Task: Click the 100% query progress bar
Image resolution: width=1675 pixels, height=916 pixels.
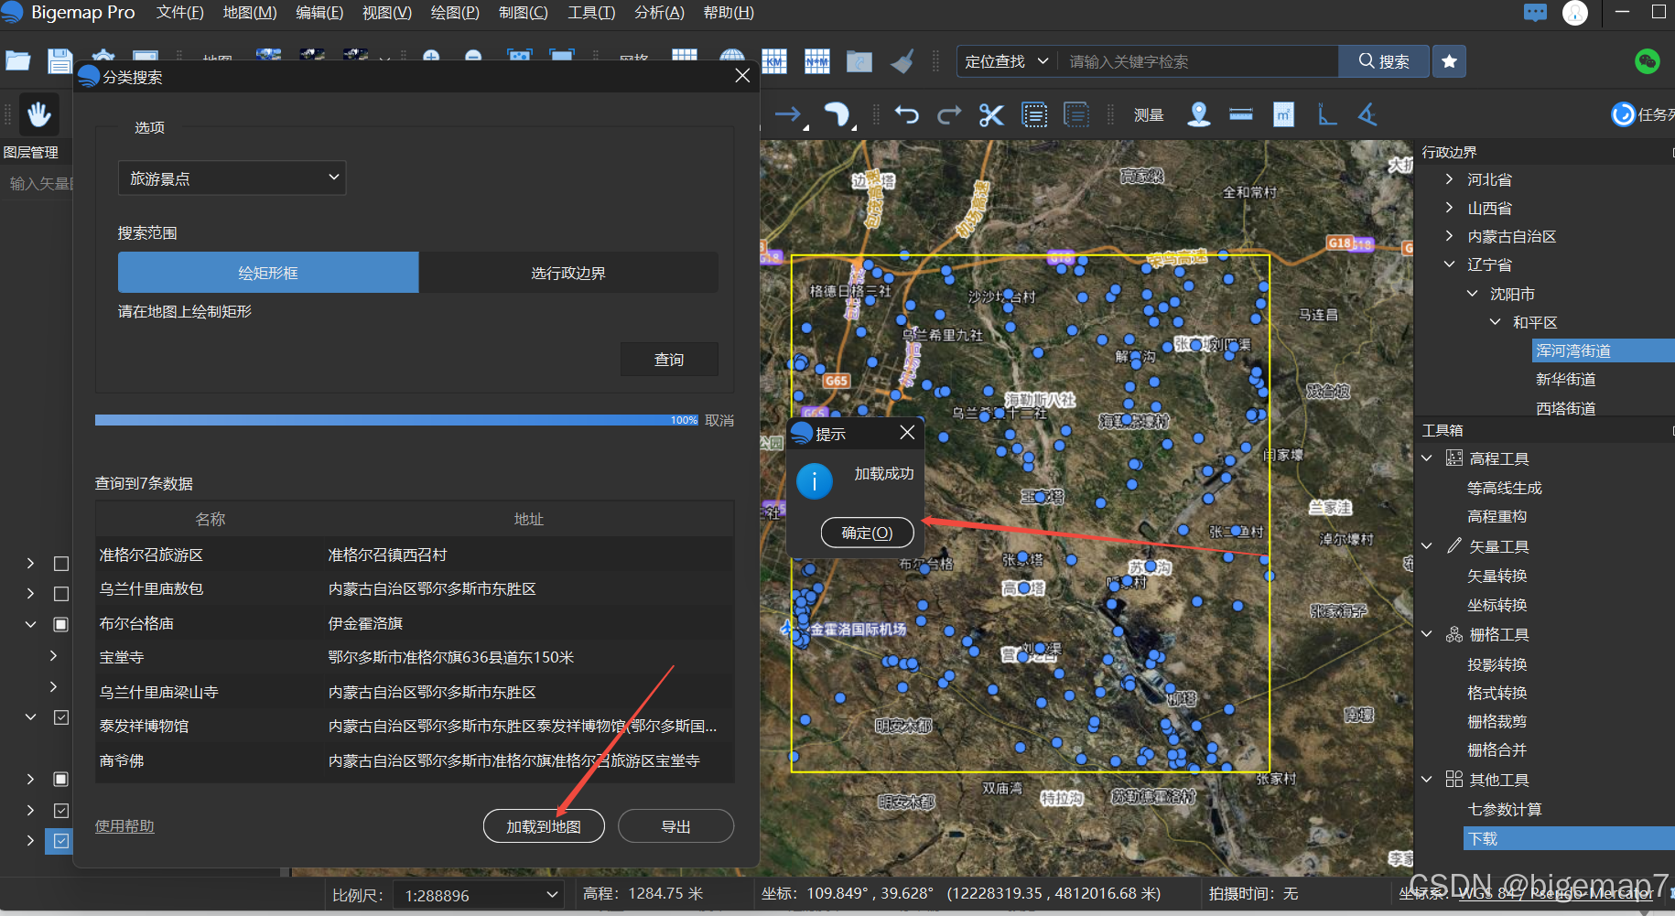Action: coord(397,420)
